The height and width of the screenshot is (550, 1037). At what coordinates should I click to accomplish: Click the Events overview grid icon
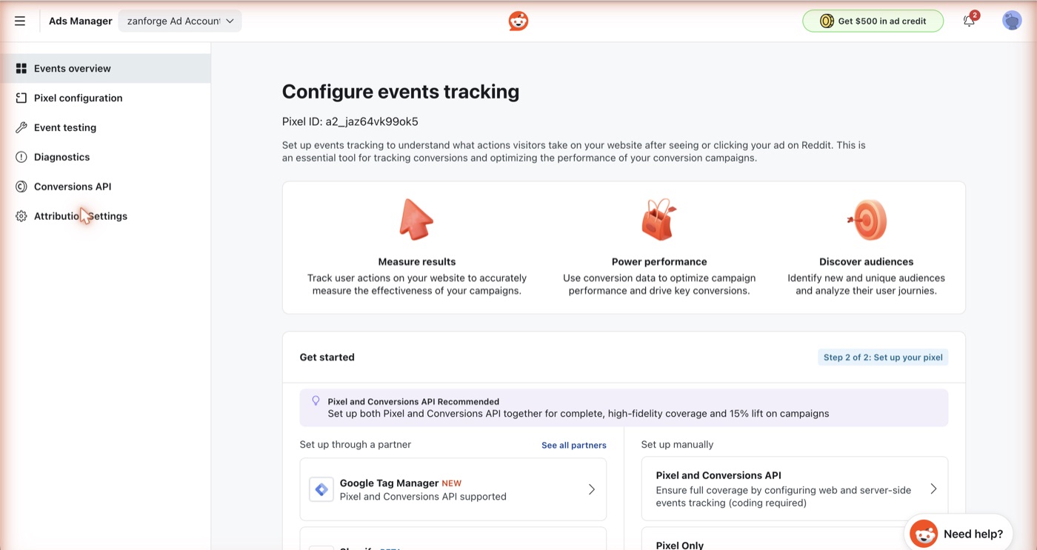tap(21, 68)
